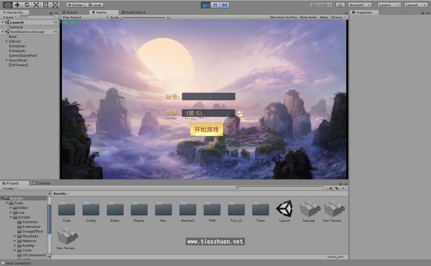Viewport: 431px width, 266px height.
Task: Open the Free Aspect dropdown
Action: [x=85, y=17]
